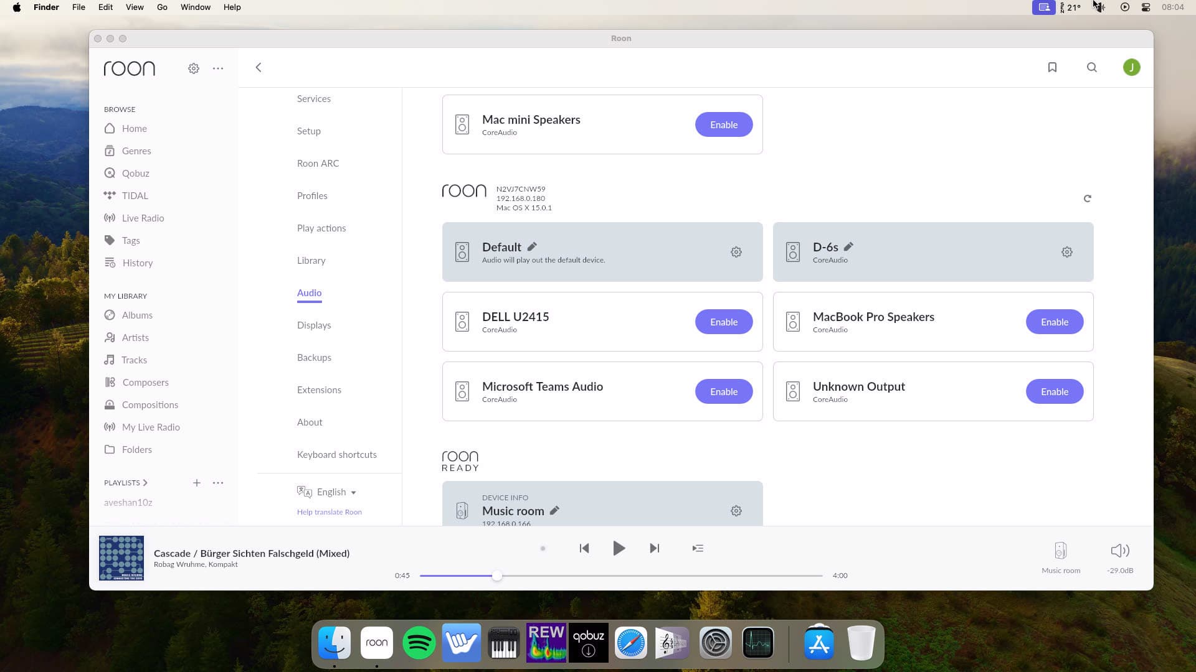The width and height of the screenshot is (1196, 672).
Task: Open the Music room zone picker
Action: [1061, 558]
